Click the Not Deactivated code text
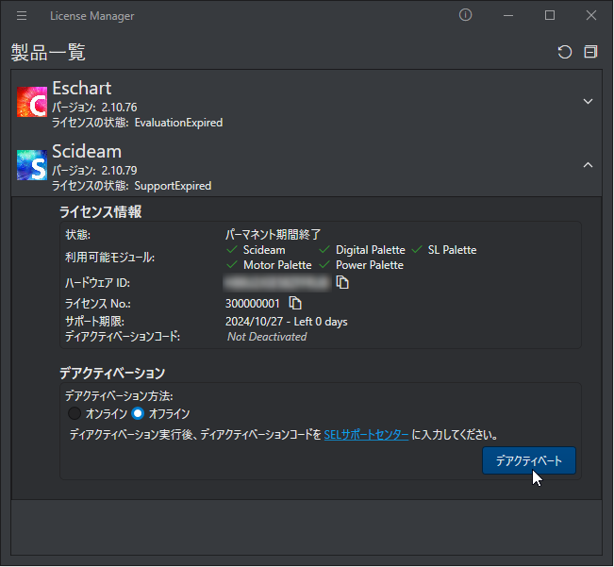Image resolution: width=614 pixels, height=567 pixels. 267,337
